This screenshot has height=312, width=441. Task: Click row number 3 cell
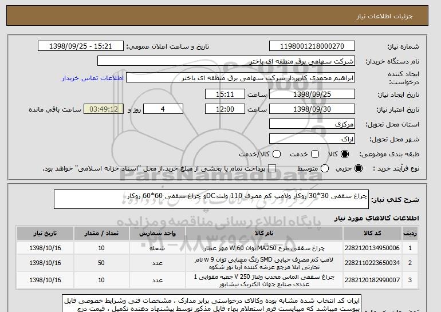point(410,280)
